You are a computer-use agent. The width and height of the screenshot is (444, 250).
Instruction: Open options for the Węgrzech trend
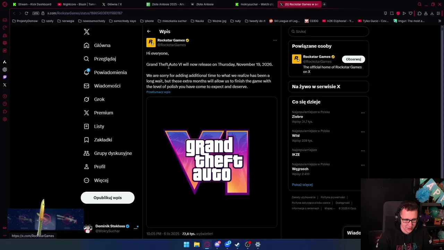click(x=363, y=165)
